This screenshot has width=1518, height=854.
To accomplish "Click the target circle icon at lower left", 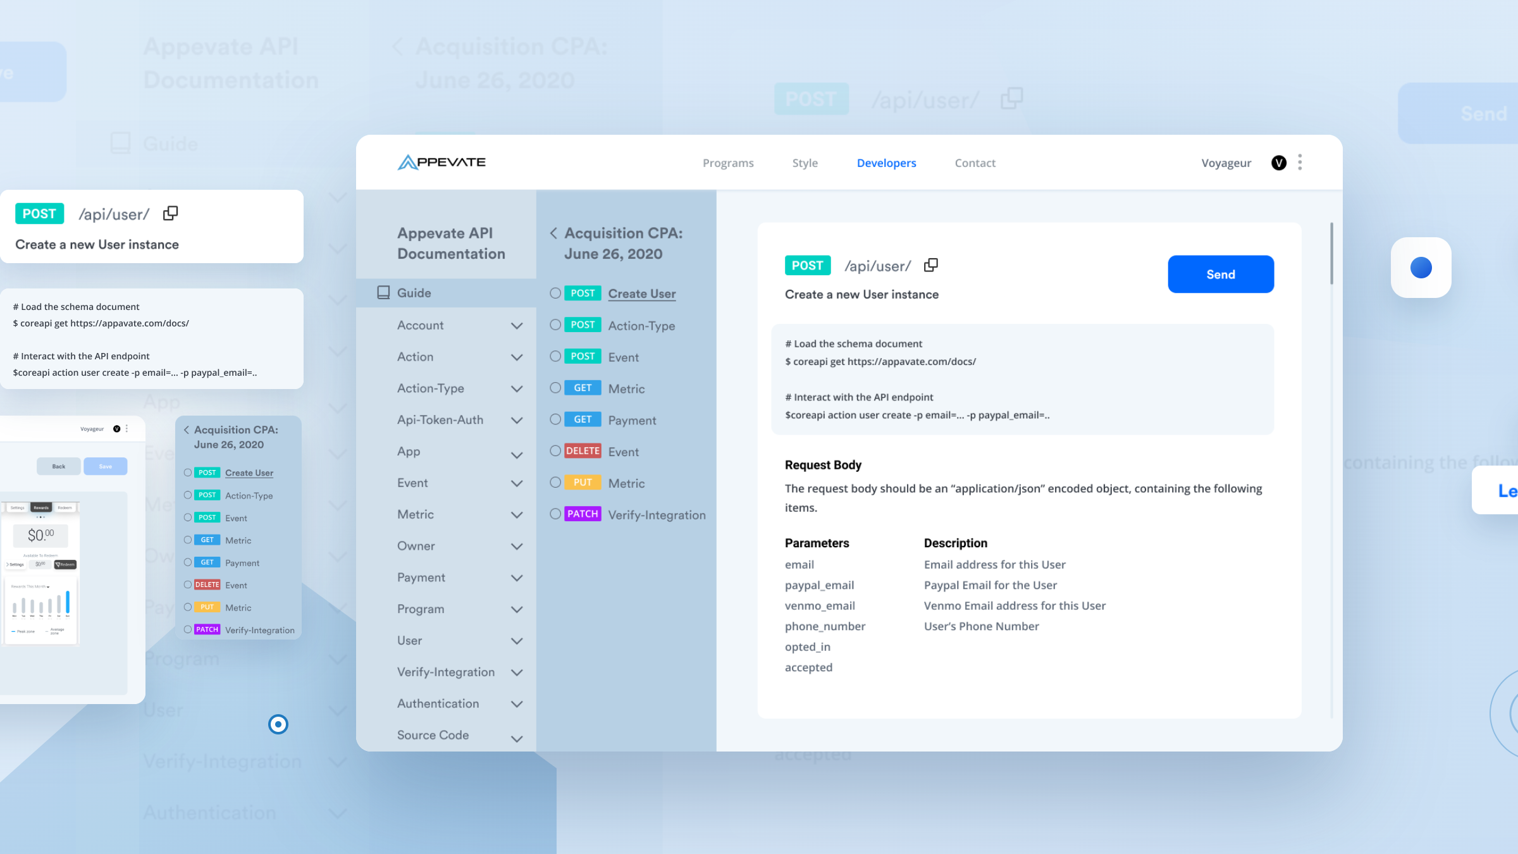I will click(x=278, y=724).
